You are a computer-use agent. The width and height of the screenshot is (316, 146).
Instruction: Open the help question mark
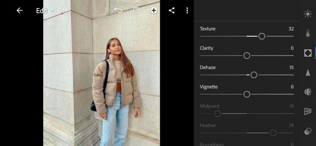pyautogui.click(x=136, y=10)
